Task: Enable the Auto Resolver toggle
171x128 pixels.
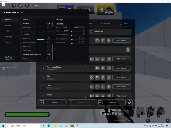Action: (x=49, y=43)
